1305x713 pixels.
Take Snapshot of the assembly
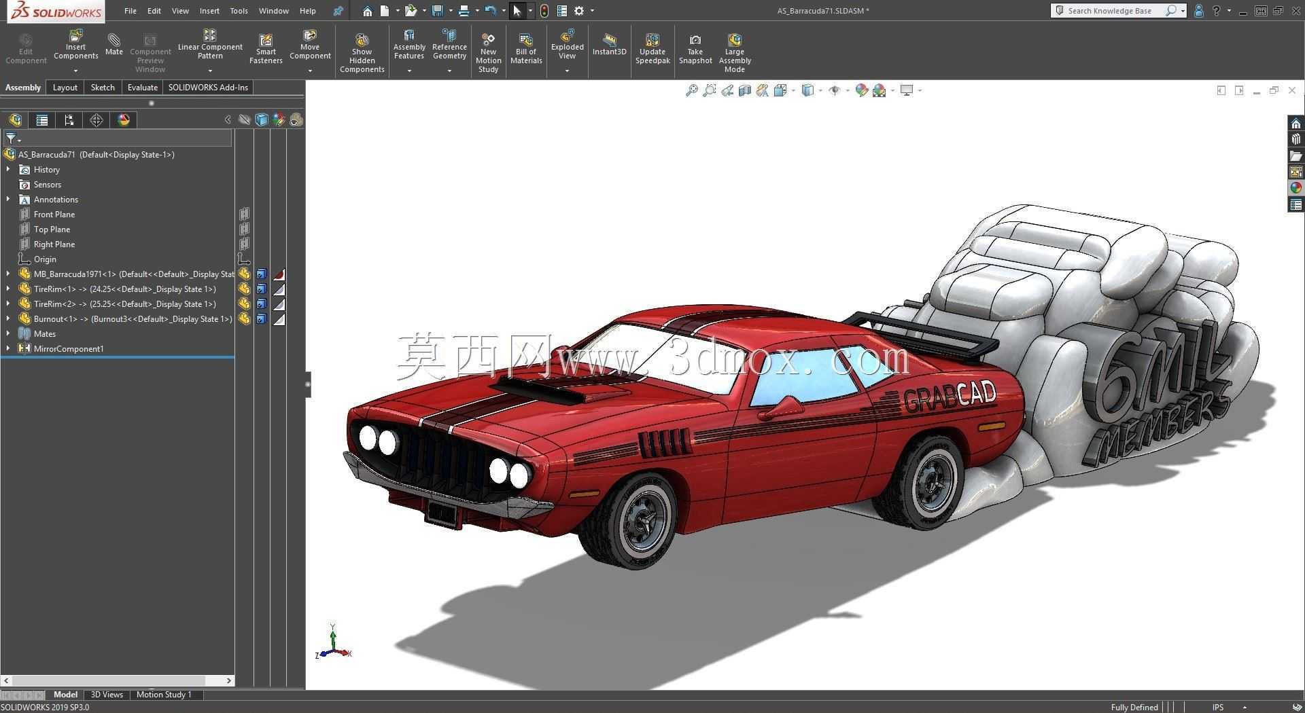pyautogui.click(x=695, y=49)
